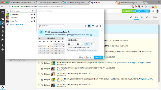
Task: Favorite The Owlet profile with star
Action: tap(32, 18)
